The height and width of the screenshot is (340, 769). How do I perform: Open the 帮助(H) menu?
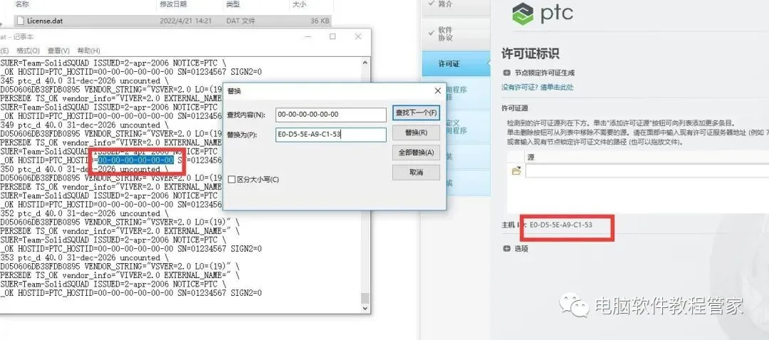click(x=88, y=51)
